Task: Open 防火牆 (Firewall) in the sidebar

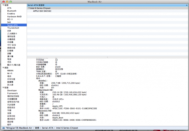Action: click(10, 85)
